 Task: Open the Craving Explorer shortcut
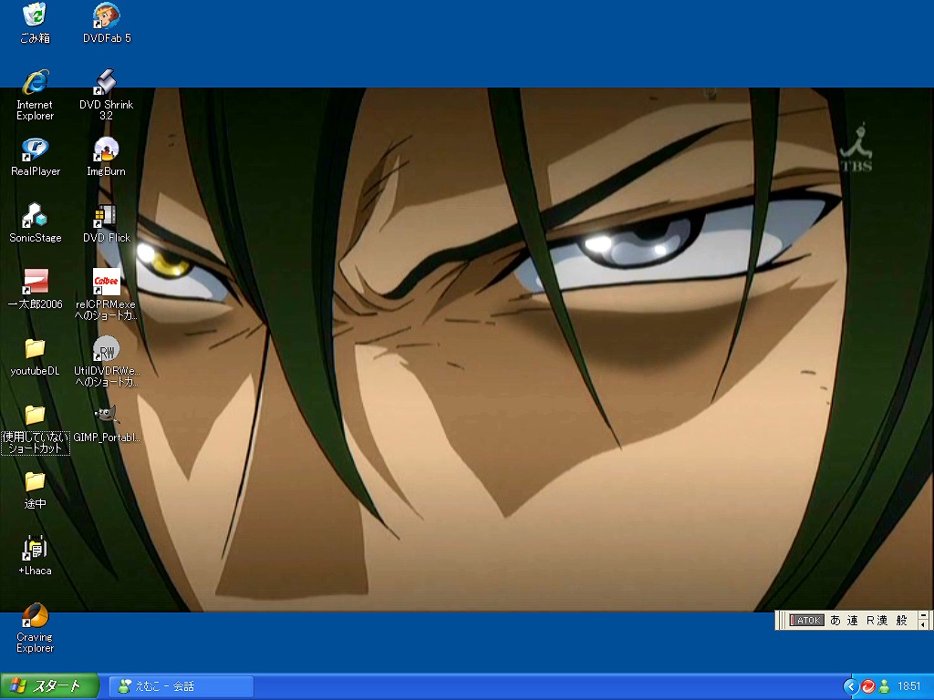(x=36, y=628)
